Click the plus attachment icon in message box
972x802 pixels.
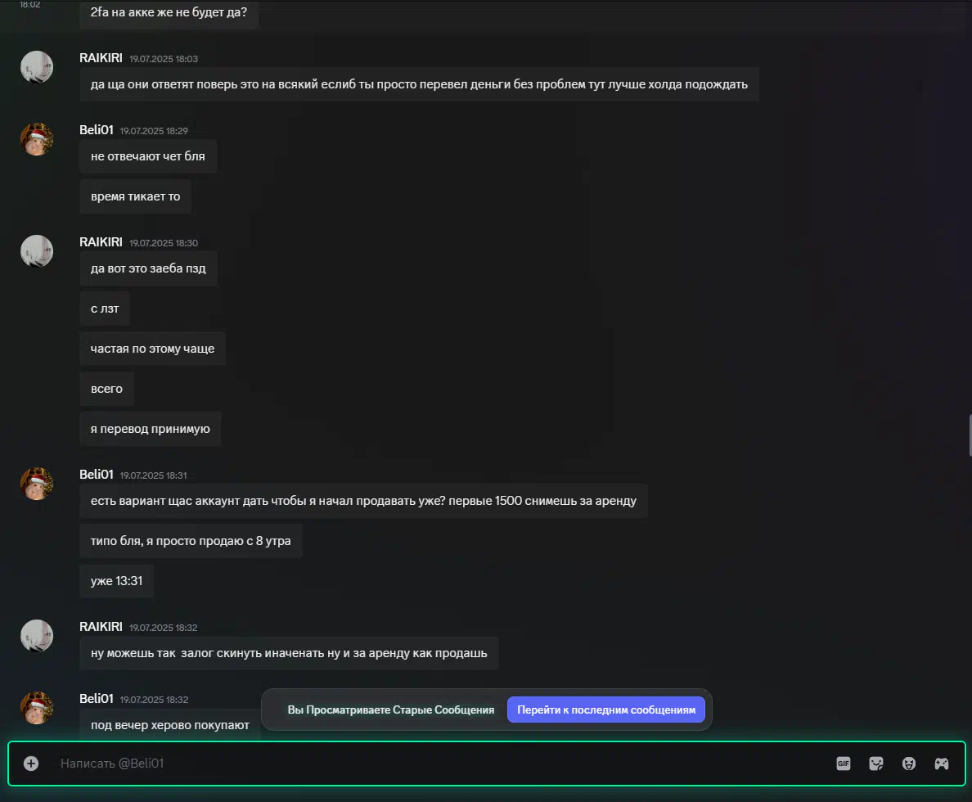point(31,763)
